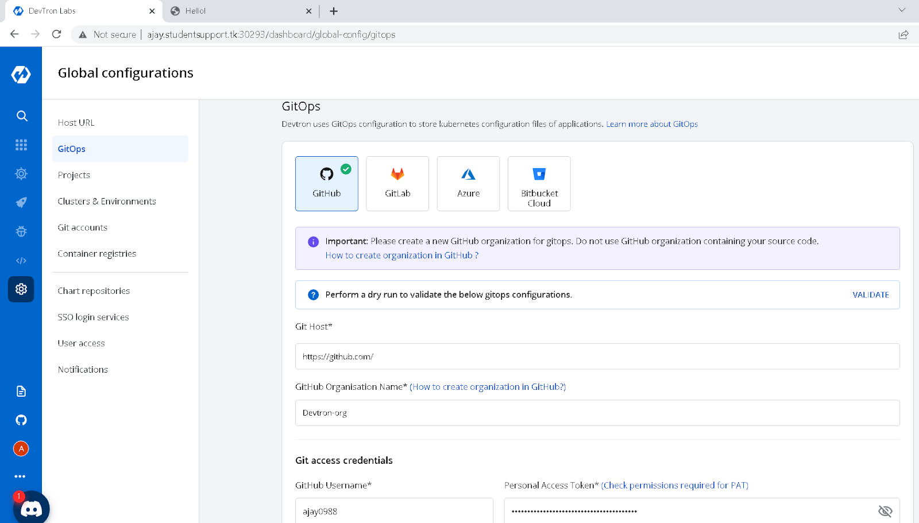Image resolution: width=919 pixels, height=523 pixels.
Task: Open the user avatar 'A' menu
Action: tap(21, 448)
